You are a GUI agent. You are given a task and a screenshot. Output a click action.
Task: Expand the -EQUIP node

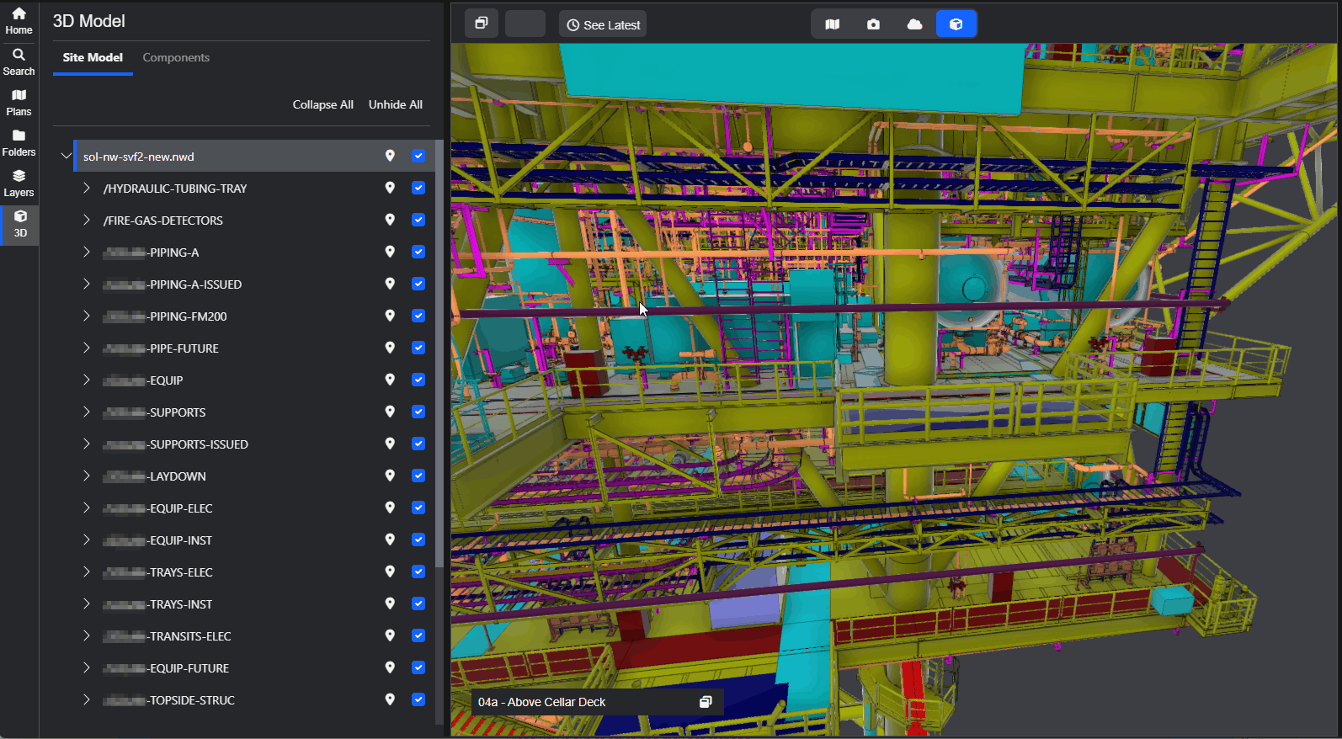point(86,380)
